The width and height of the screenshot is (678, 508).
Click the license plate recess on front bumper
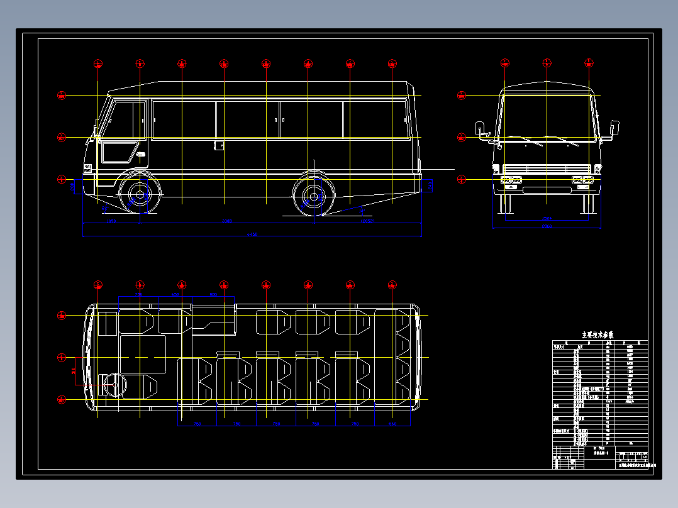click(547, 190)
